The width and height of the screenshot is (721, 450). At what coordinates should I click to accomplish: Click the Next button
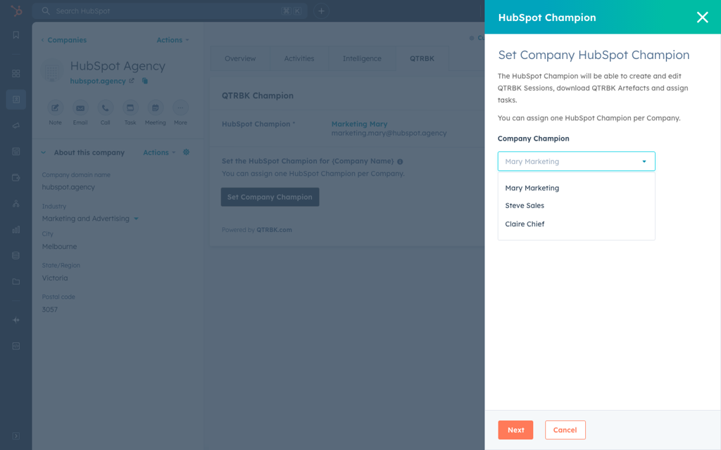tap(515, 430)
